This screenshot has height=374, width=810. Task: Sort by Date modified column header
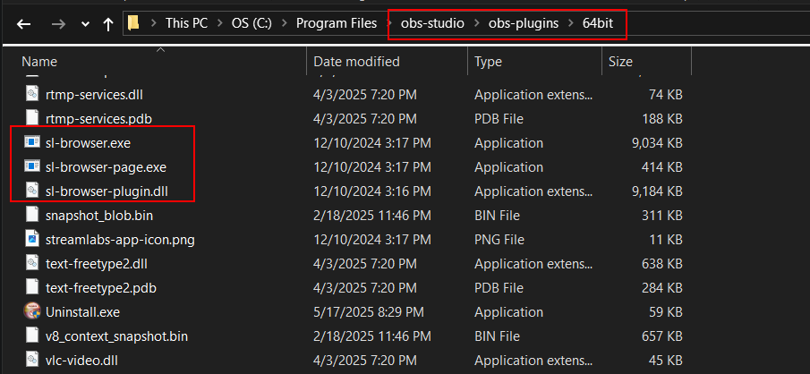point(356,62)
